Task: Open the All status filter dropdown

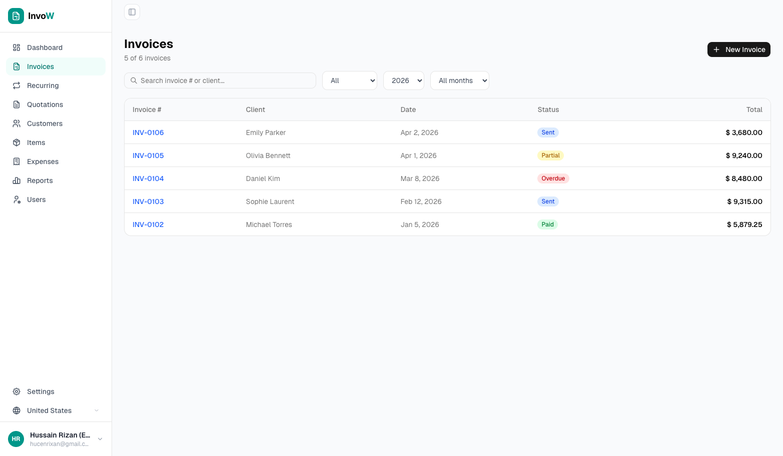Action: click(x=350, y=80)
